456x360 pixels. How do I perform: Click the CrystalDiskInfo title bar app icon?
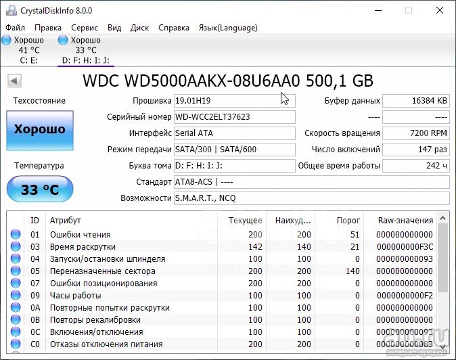(12, 10)
